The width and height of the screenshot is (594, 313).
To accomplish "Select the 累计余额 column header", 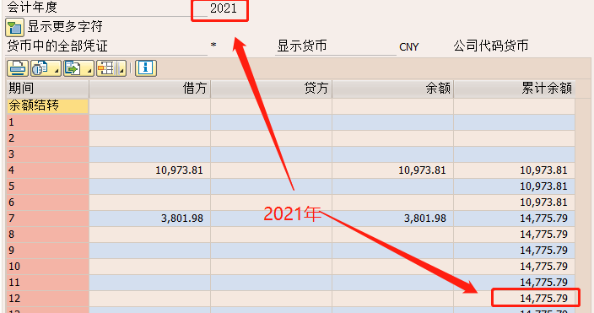I will tap(515, 89).
